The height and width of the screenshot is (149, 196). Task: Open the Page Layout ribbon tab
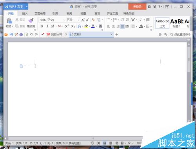(40, 13)
